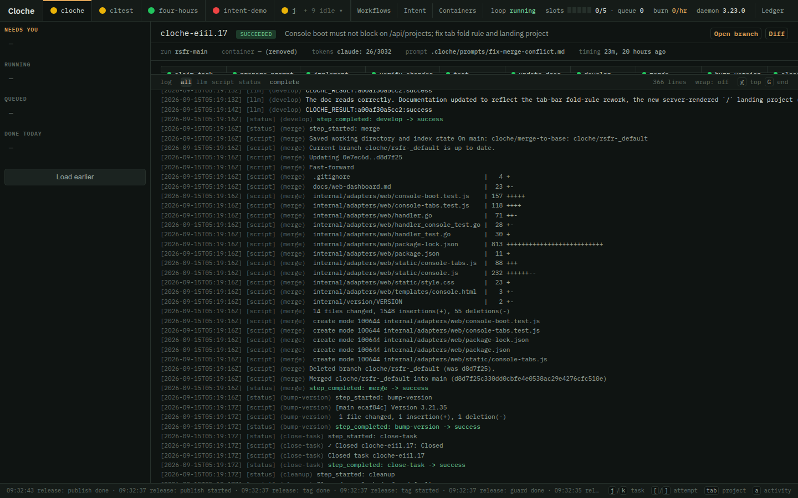Click the Open branch button
Screen dimensions: 798x498
coord(736,34)
